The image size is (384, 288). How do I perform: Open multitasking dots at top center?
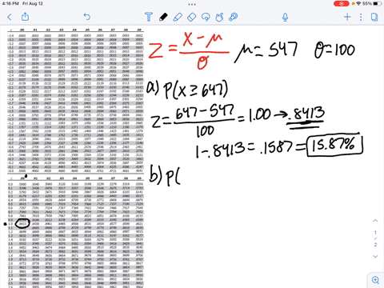pos(192,4)
